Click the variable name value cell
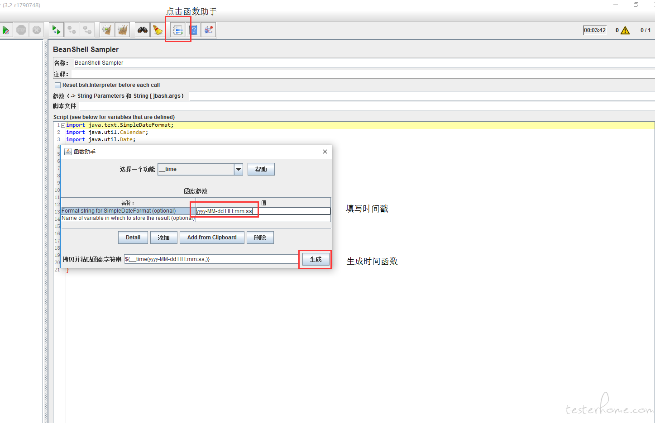 [263, 218]
